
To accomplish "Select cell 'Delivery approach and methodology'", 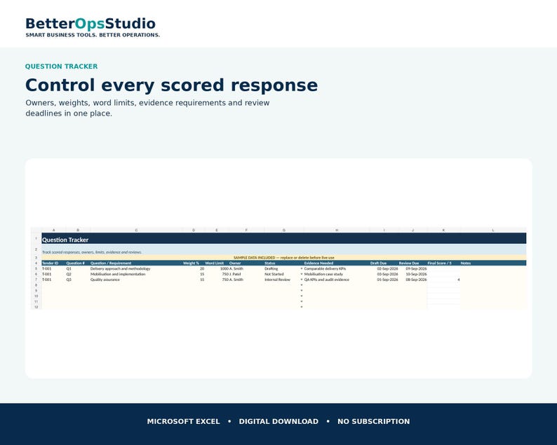I will (x=136, y=268).
